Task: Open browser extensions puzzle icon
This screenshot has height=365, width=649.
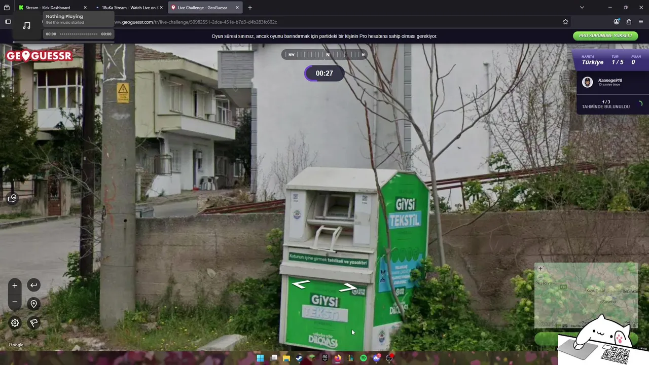Action: 629,22
